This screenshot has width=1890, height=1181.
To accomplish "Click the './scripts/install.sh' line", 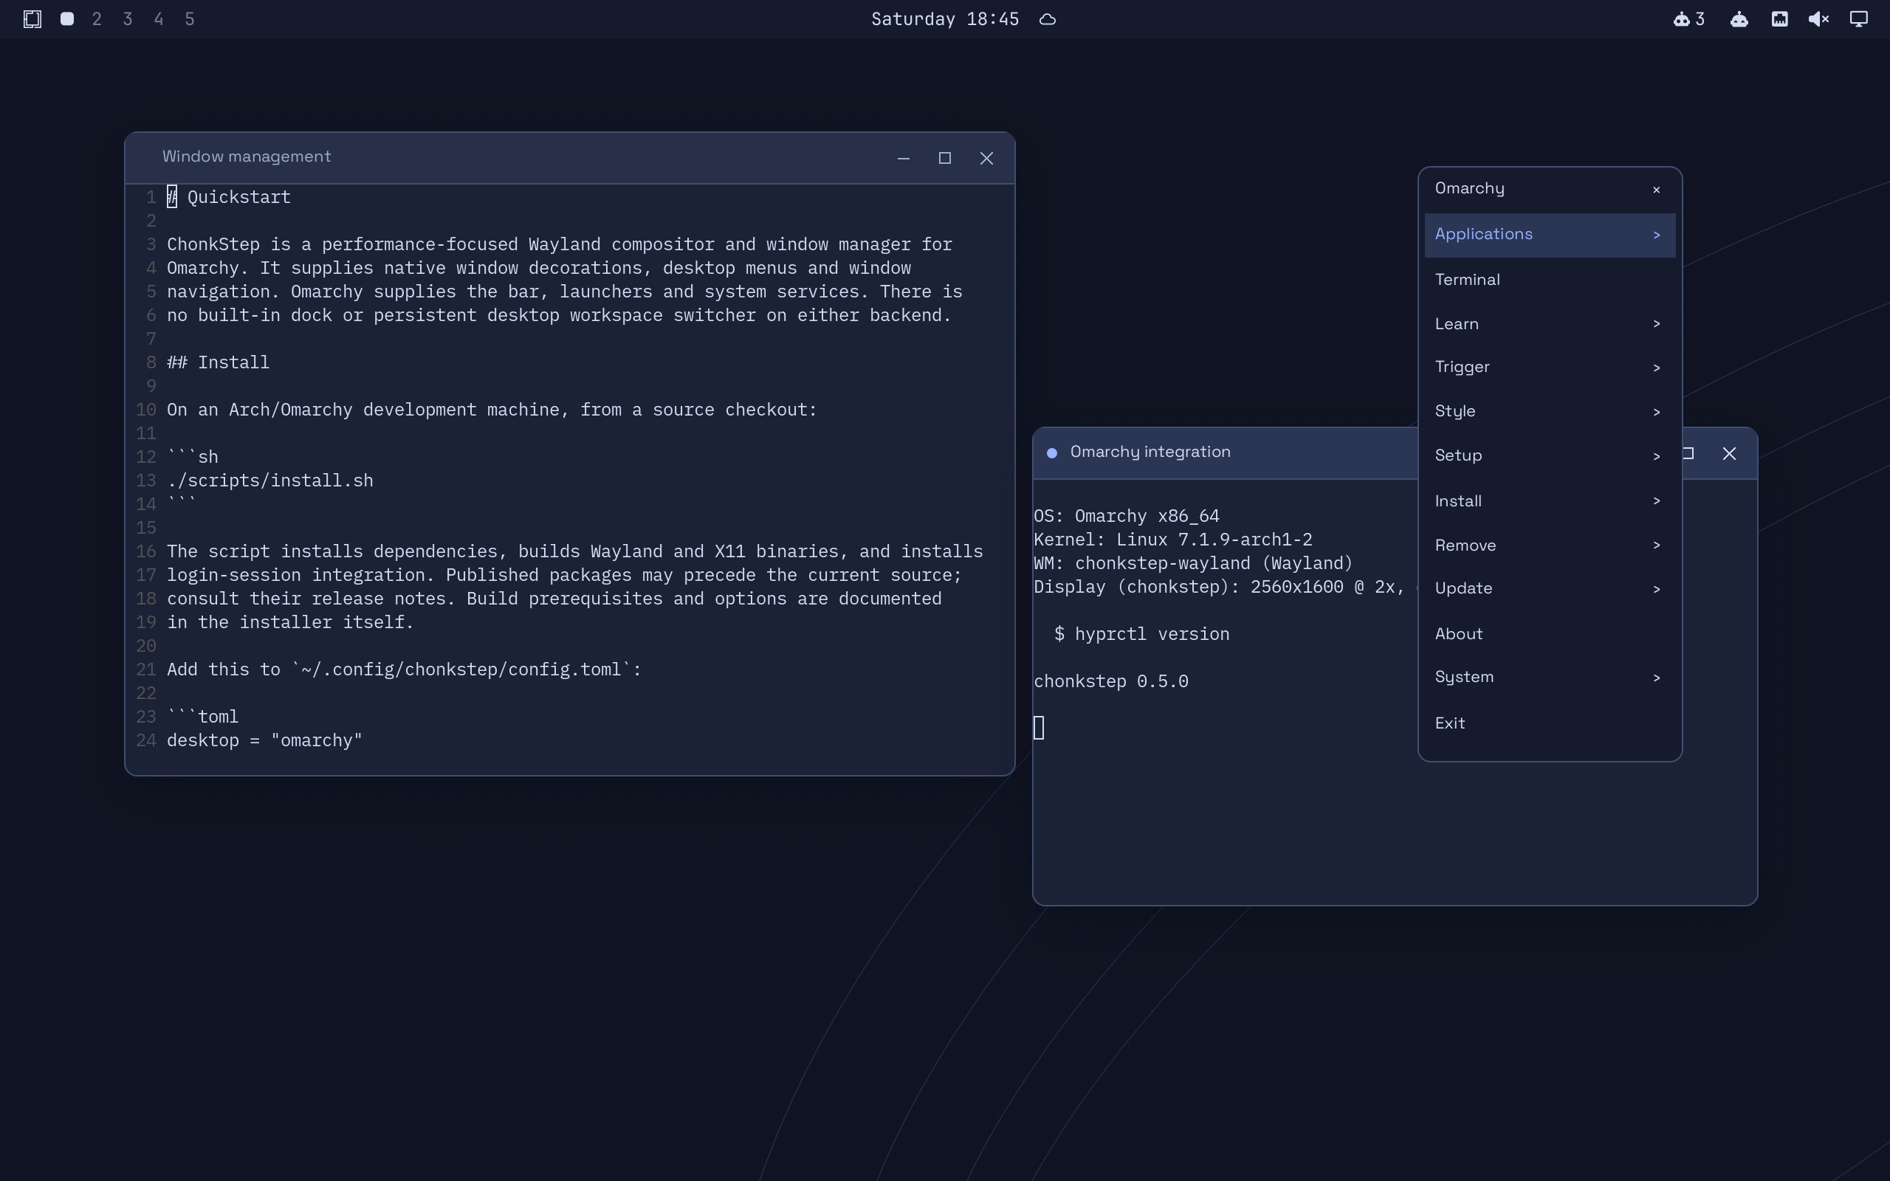I will click(x=270, y=481).
